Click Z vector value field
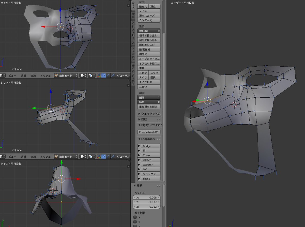Screen dimensions: 305x227 146,207
